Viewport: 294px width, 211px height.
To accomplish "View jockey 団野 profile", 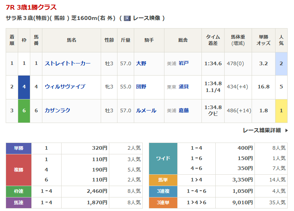I will click(141, 87).
